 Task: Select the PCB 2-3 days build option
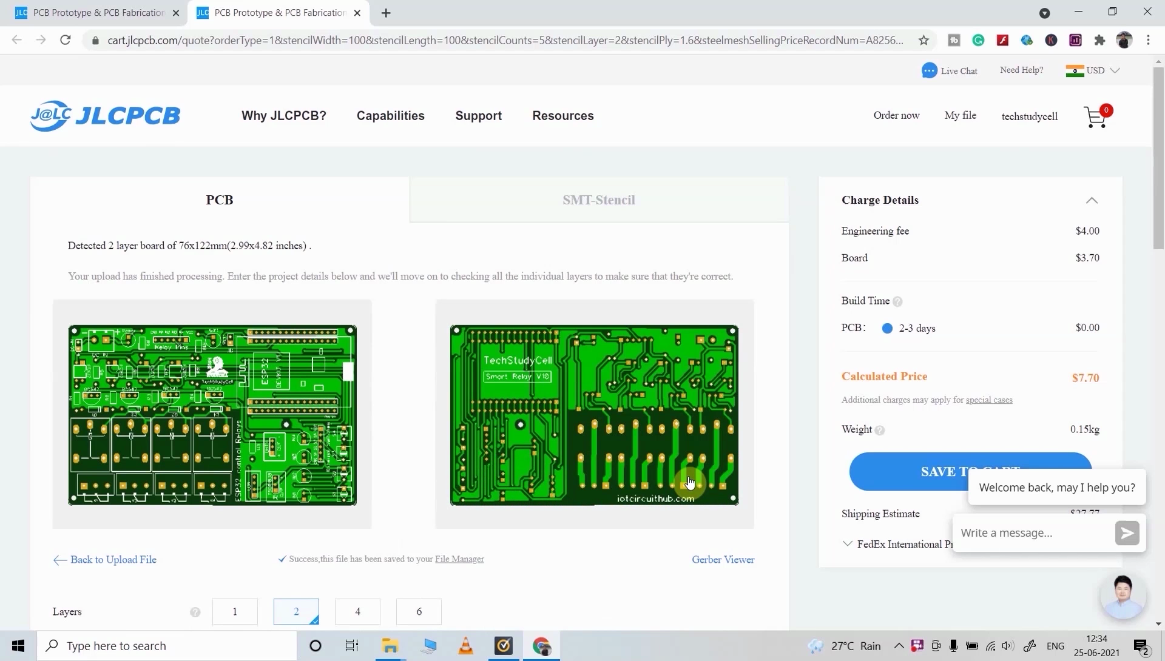click(887, 328)
